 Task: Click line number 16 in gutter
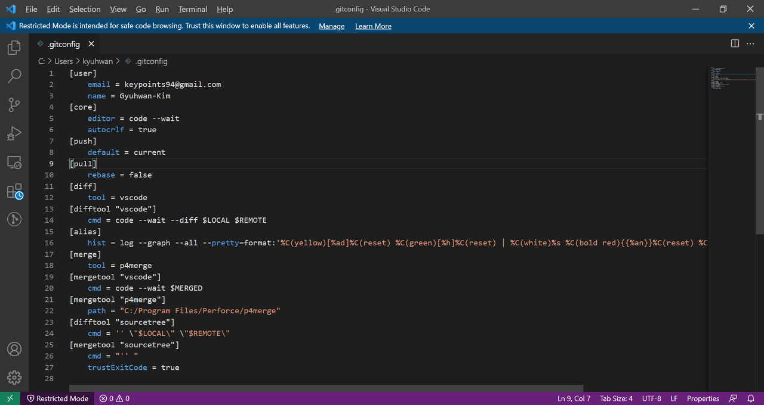coord(49,242)
